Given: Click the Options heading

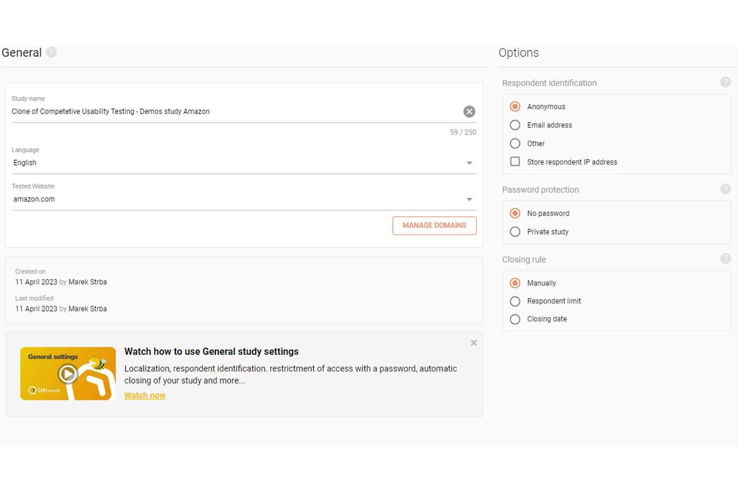Looking at the screenshot, I should pyautogui.click(x=519, y=53).
